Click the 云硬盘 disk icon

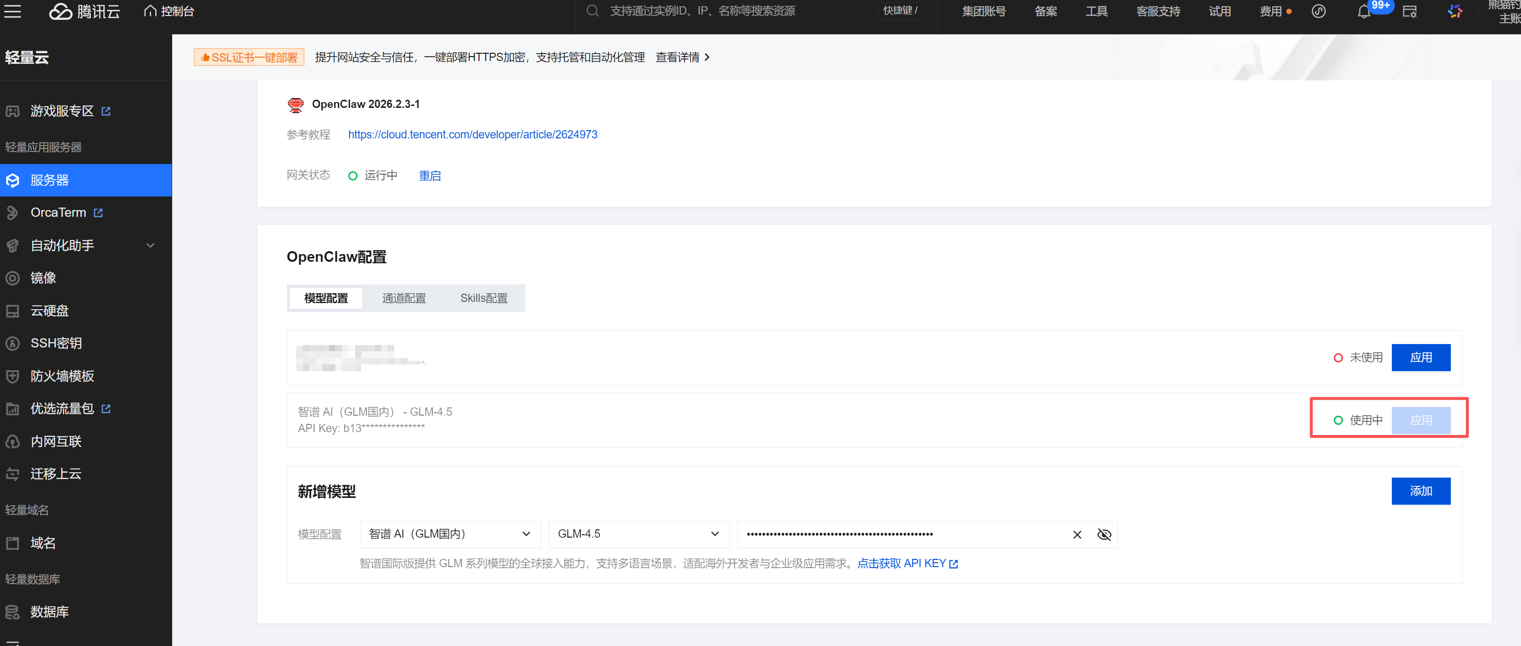(13, 311)
